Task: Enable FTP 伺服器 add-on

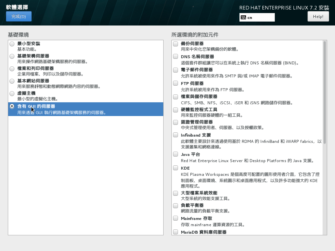Action: pos(176,84)
